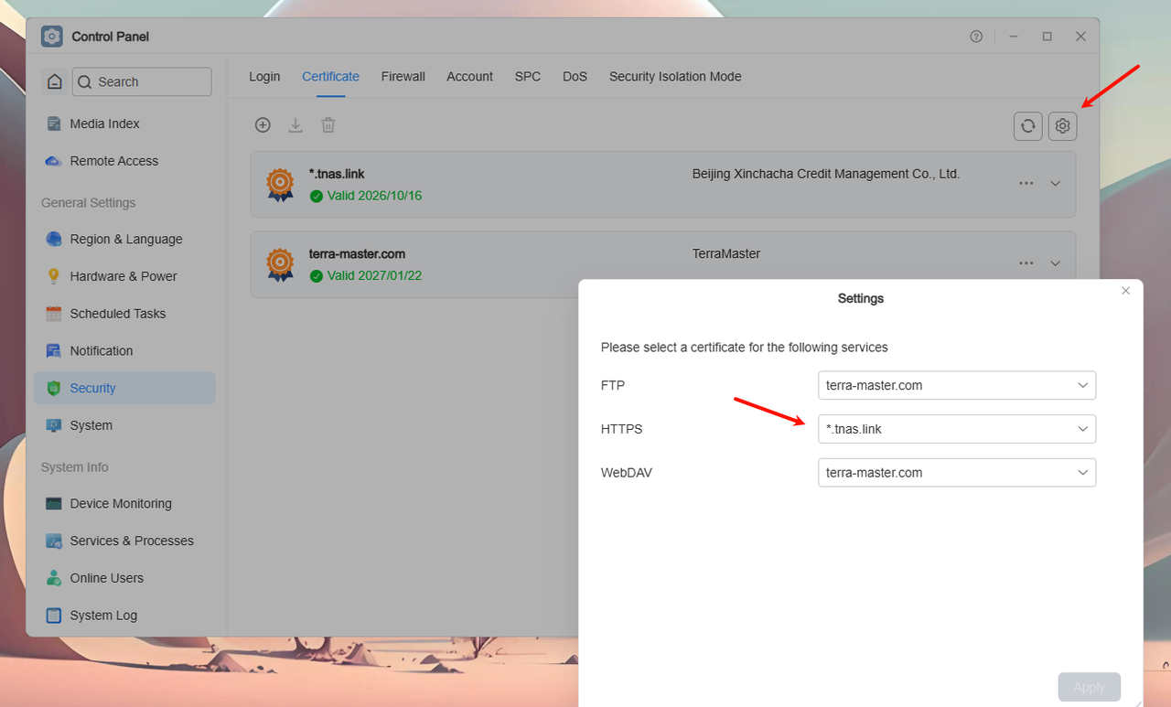Open the DoS tab

(575, 77)
